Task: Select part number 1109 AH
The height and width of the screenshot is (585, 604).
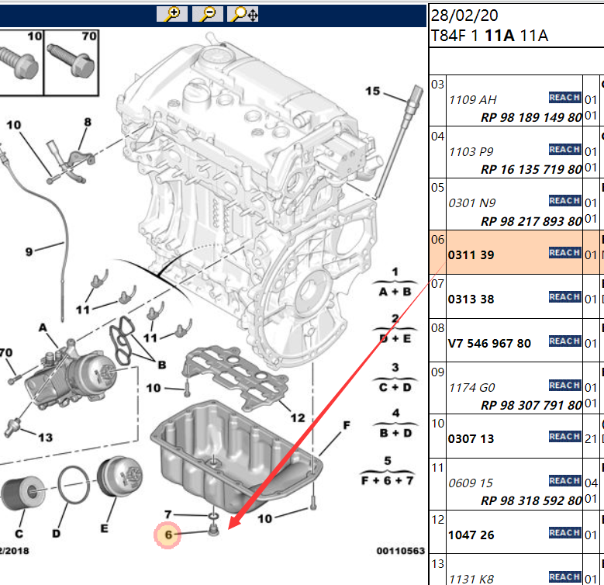Action: [473, 100]
